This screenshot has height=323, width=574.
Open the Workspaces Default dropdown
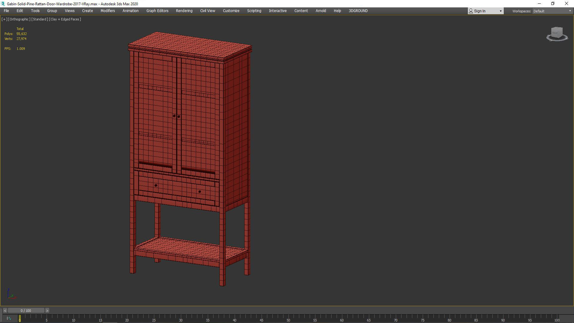(552, 11)
